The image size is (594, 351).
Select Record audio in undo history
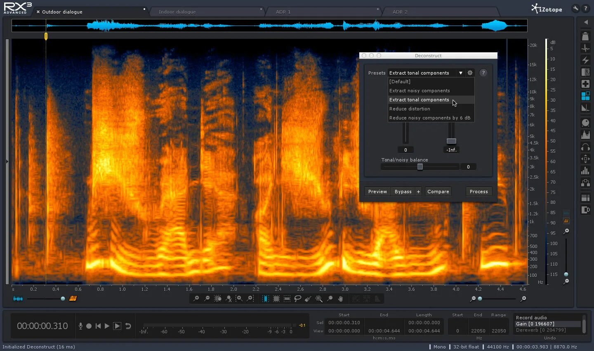point(548,318)
